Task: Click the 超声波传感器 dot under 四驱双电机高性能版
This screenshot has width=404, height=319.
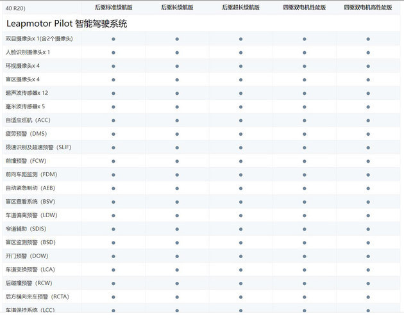Action: tap(368, 94)
